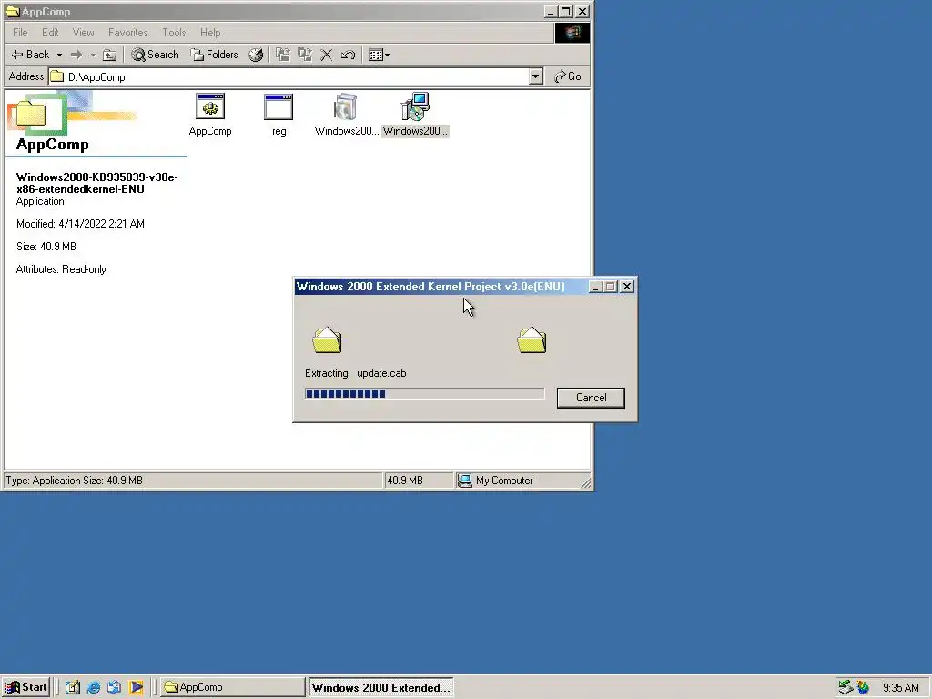Screen dimensions: 932x699
Task: Open the File menu
Action: pos(20,33)
